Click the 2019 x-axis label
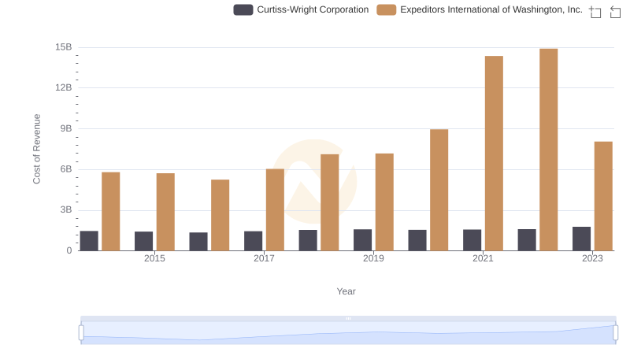The image size is (630, 363). click(373, 258)
